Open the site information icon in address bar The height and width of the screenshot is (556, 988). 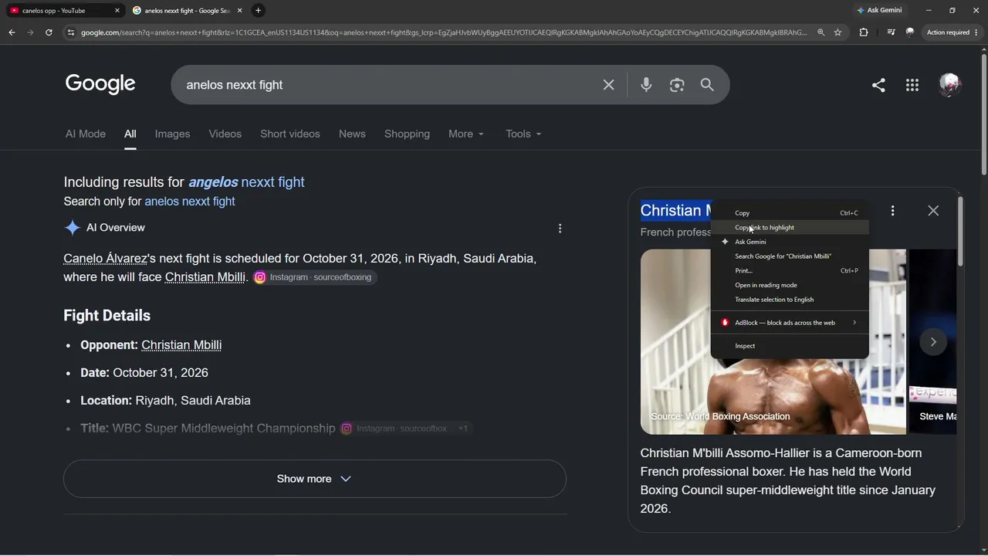pyautogui.click(x=71, y=32)
